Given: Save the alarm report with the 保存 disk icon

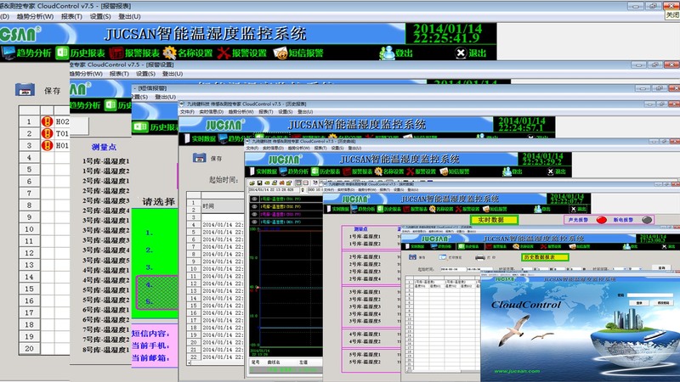Looking at the screenshot, I should coord(25,90).
